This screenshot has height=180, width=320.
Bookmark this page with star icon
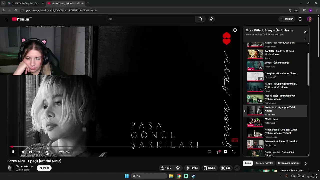(x=296, y=10)
